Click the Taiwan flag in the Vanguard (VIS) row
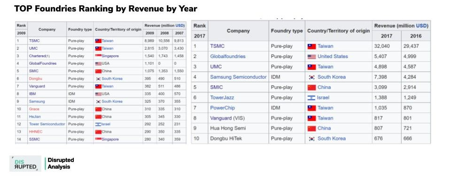Screen dimensions: 451x177 coord(311,118)
